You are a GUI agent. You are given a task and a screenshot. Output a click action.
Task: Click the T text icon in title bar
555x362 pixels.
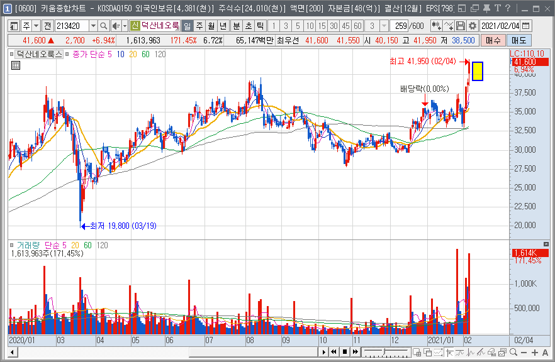[498, 8]
